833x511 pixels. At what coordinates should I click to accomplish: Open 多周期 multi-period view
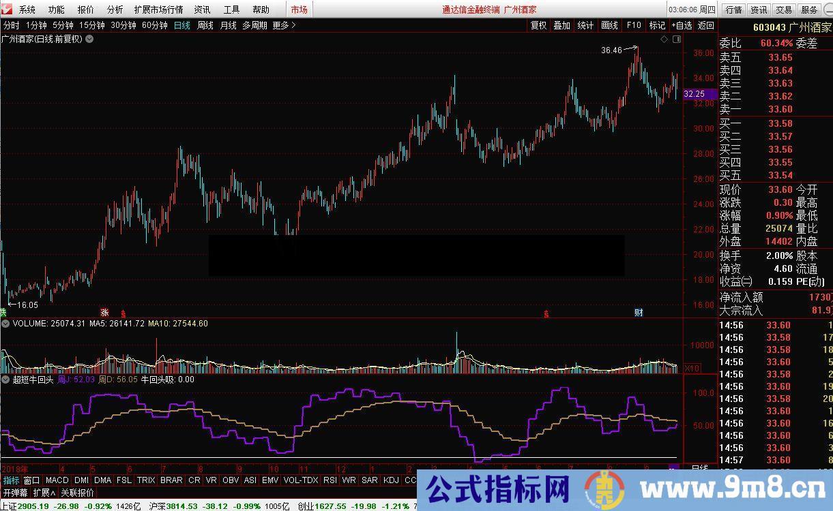[254, 25]
